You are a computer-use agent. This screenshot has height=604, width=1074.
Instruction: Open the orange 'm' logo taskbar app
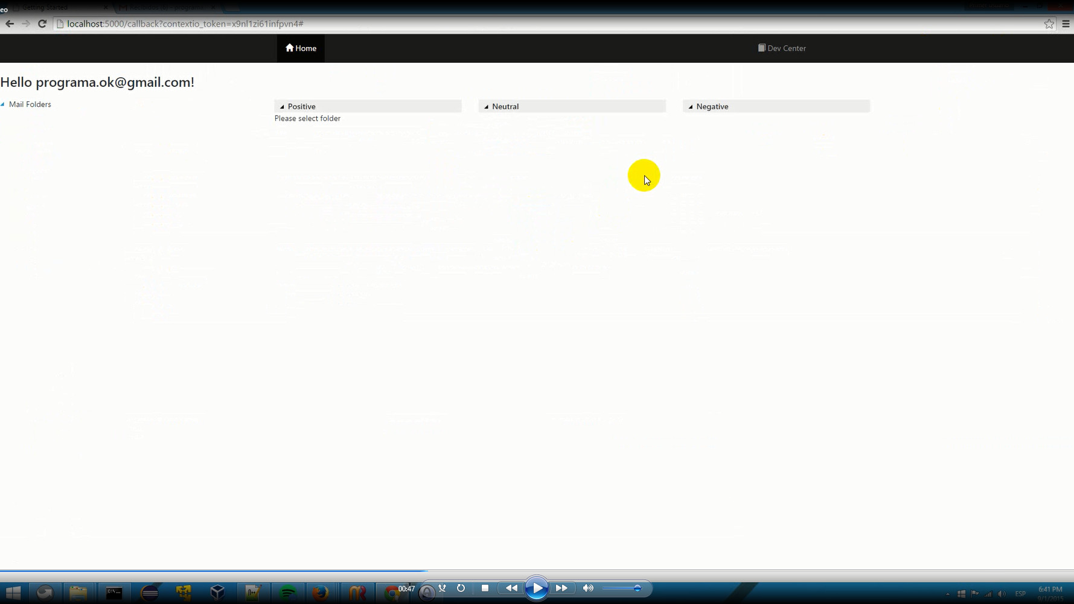357,593
